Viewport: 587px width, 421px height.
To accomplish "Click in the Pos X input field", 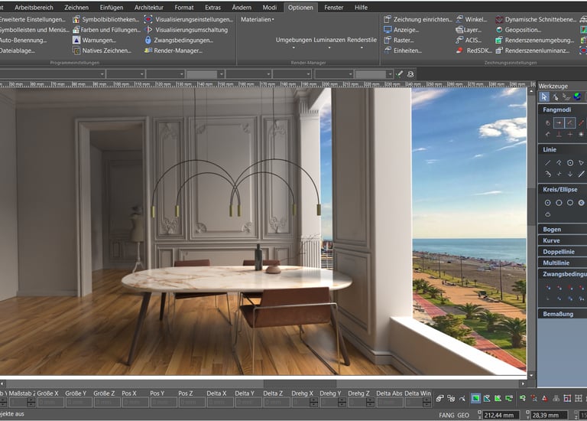I will coord(135,403).
